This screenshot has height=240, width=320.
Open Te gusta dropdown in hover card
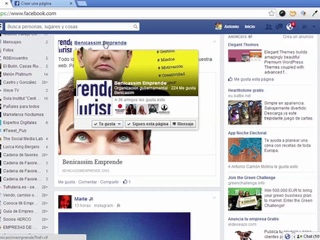[108, 124]
